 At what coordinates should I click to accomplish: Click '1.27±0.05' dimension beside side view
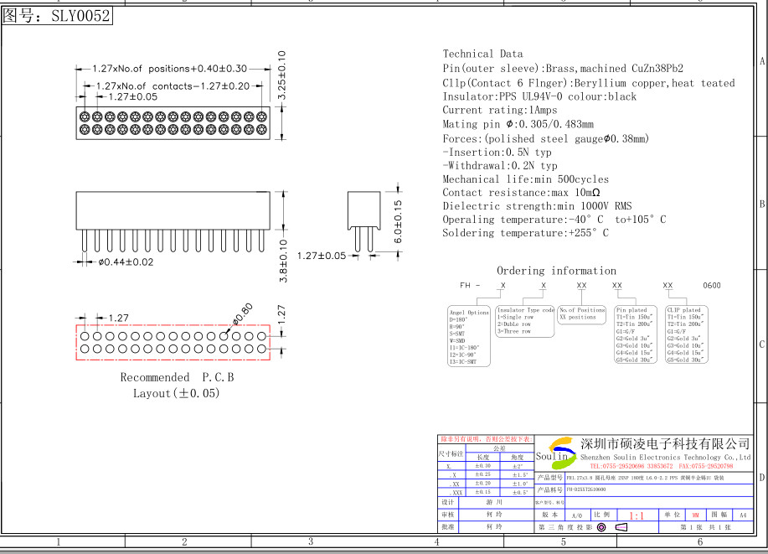pyautogui.click(x=322, y=256)
